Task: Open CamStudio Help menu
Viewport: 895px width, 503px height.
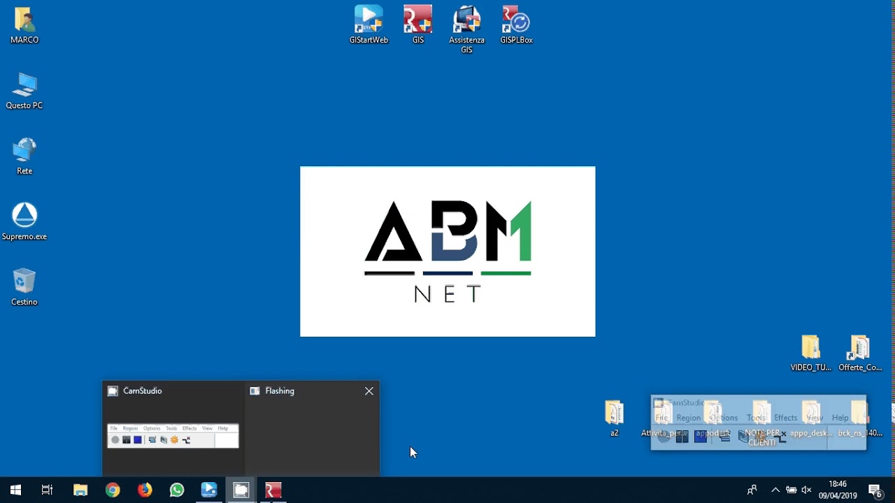Action: tap(840, 418)
